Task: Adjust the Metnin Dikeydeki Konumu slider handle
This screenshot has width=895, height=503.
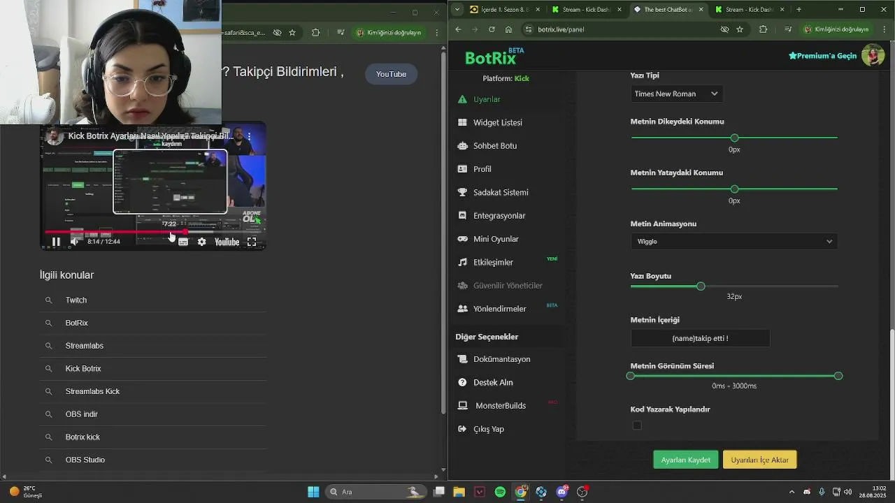Action: (x=734, y=138)
